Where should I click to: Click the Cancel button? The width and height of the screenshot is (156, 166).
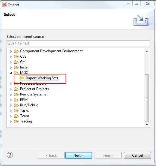[137, 155]
